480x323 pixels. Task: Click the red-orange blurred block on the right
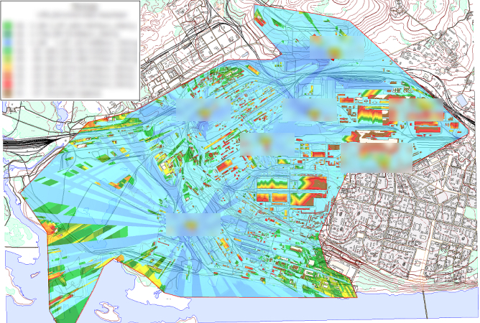click(417, 109)
